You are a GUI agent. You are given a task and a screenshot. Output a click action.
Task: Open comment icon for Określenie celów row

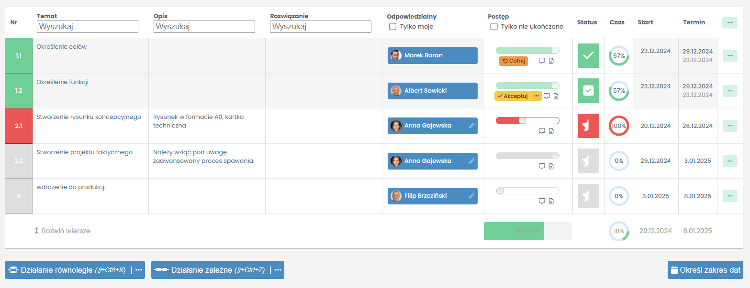click(x=542, y=61)
